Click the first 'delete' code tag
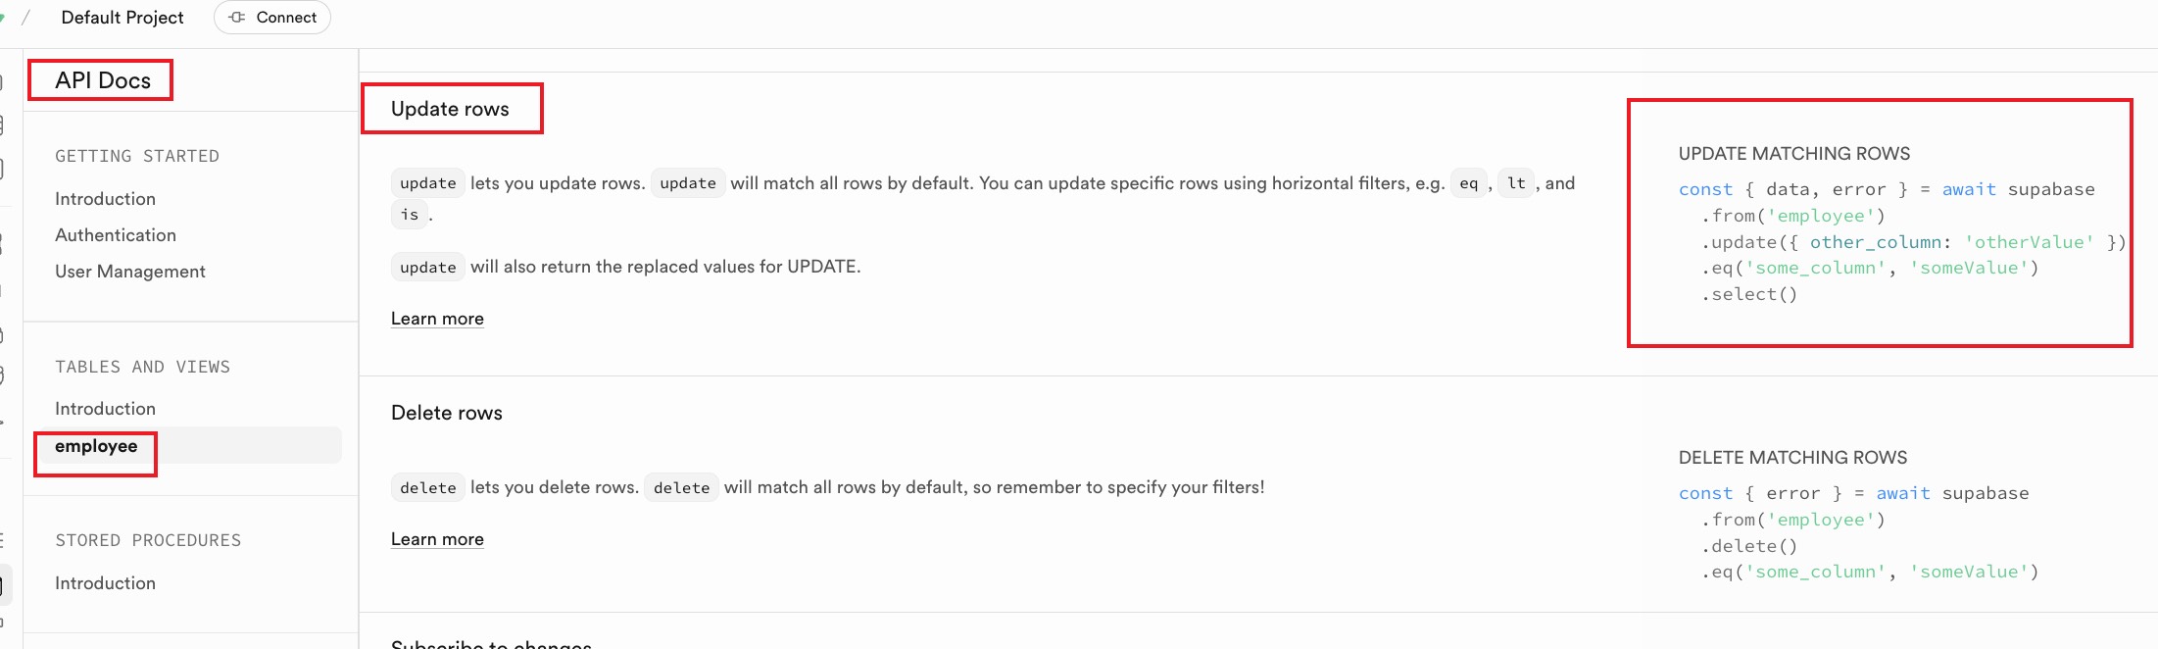This screenshot has height=649, width=2158. pyautogui.click(x=428, y=487)
